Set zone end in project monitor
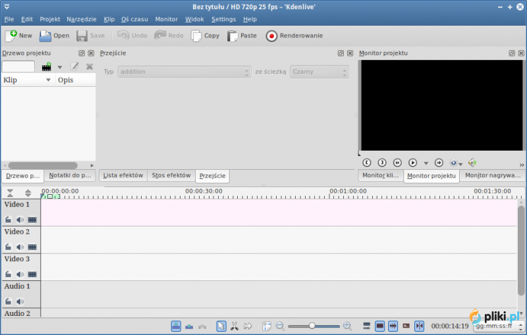The height and width of the screenshot is (335, 527). point(382,163)
